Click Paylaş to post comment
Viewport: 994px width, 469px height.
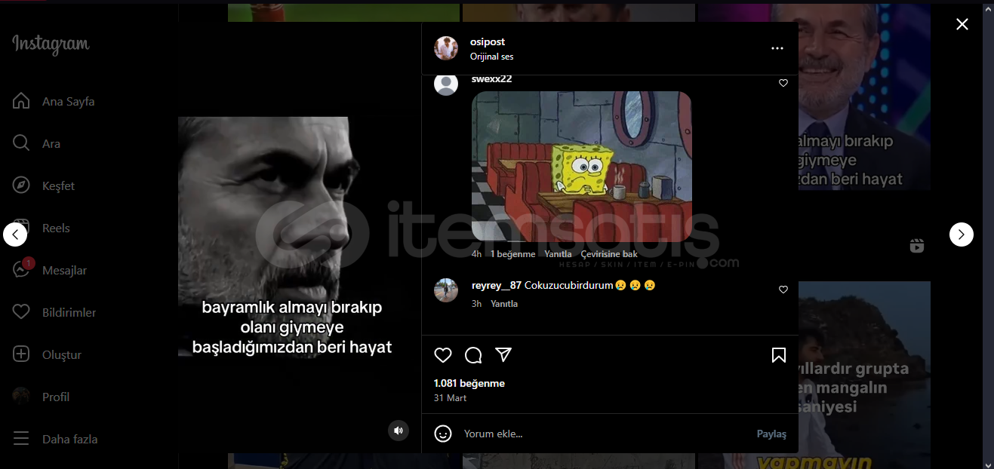point(771,434)
